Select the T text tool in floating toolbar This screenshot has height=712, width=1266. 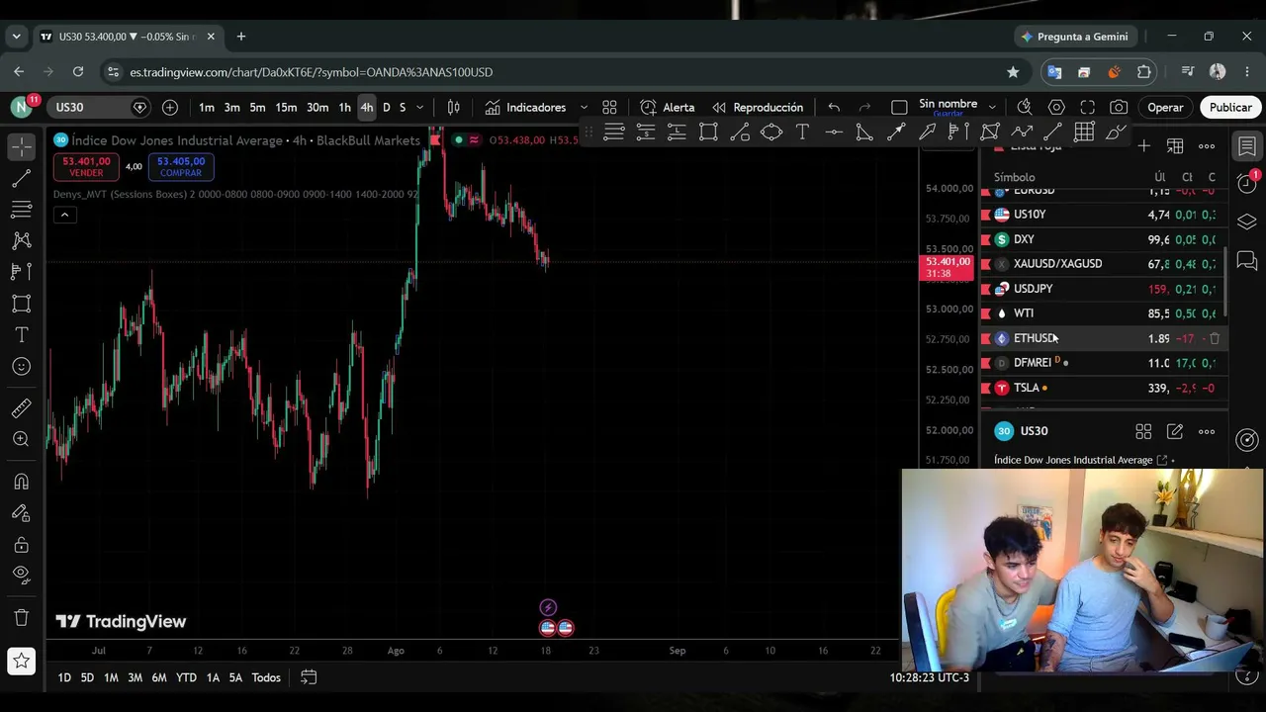click(802, 132)
